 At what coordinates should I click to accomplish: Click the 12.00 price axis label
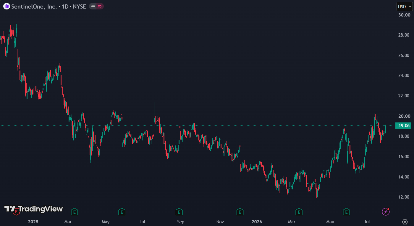(404, 197)
